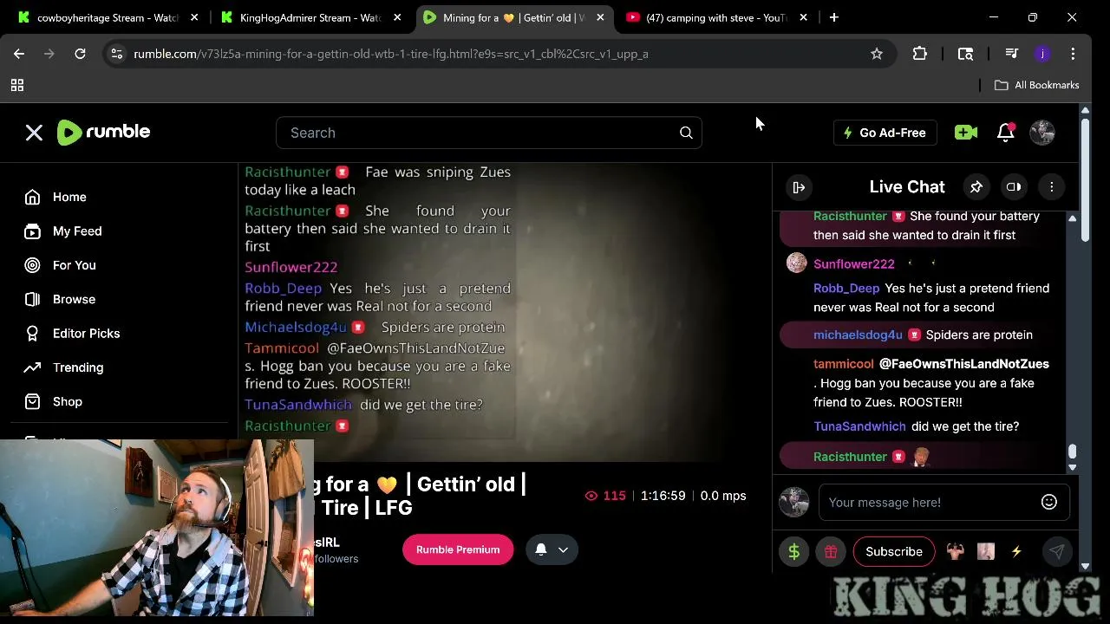Viewport: 1110px width, 624px height.
Task: Open Live Chat three-dot options menu
Action: 1051,187
